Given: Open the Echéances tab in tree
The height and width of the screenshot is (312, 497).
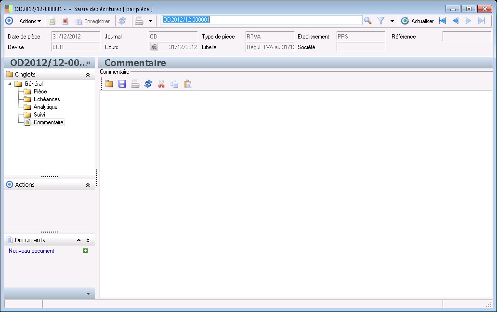Looking at the screenshot, I should click(x=47, y=99).
